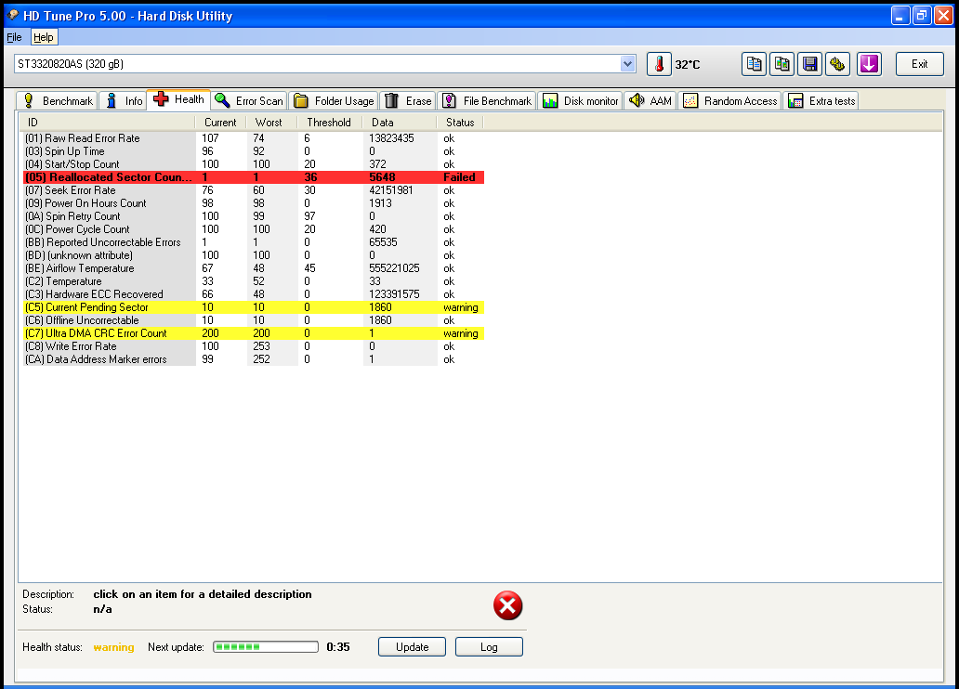Open the AAM tab
This screenshot has height=689, width=959.
[650, 101]
